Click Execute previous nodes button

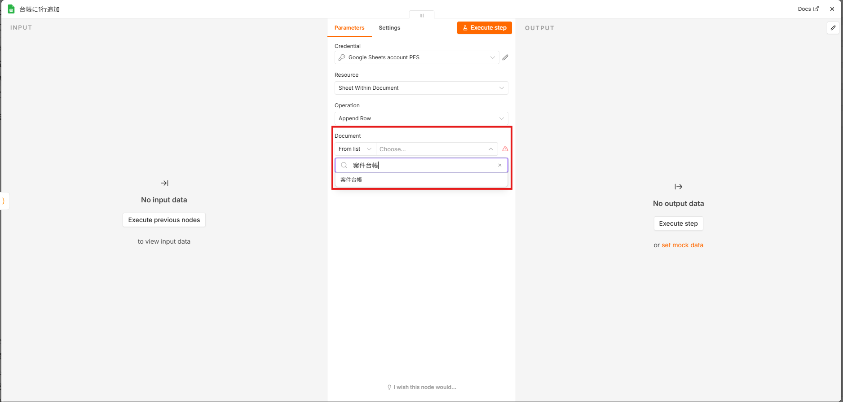(164, 220)
